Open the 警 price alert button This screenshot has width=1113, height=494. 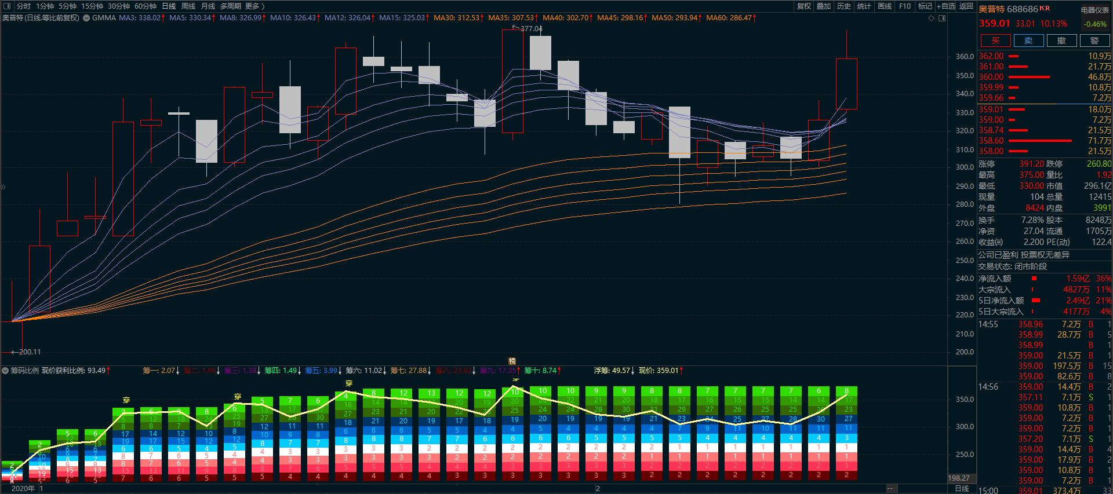1094,41
